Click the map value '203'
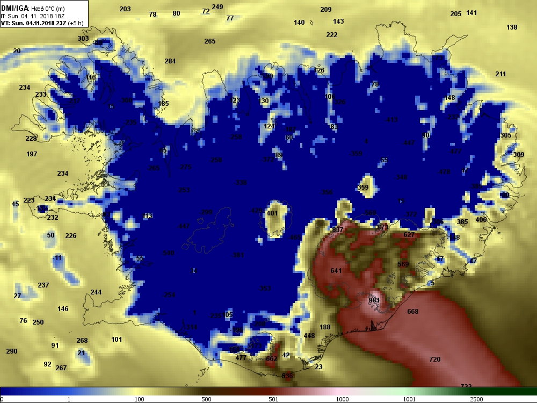 pos(125,9)
